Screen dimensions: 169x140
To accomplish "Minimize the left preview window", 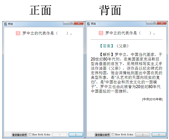I will (x=66, y=23).
